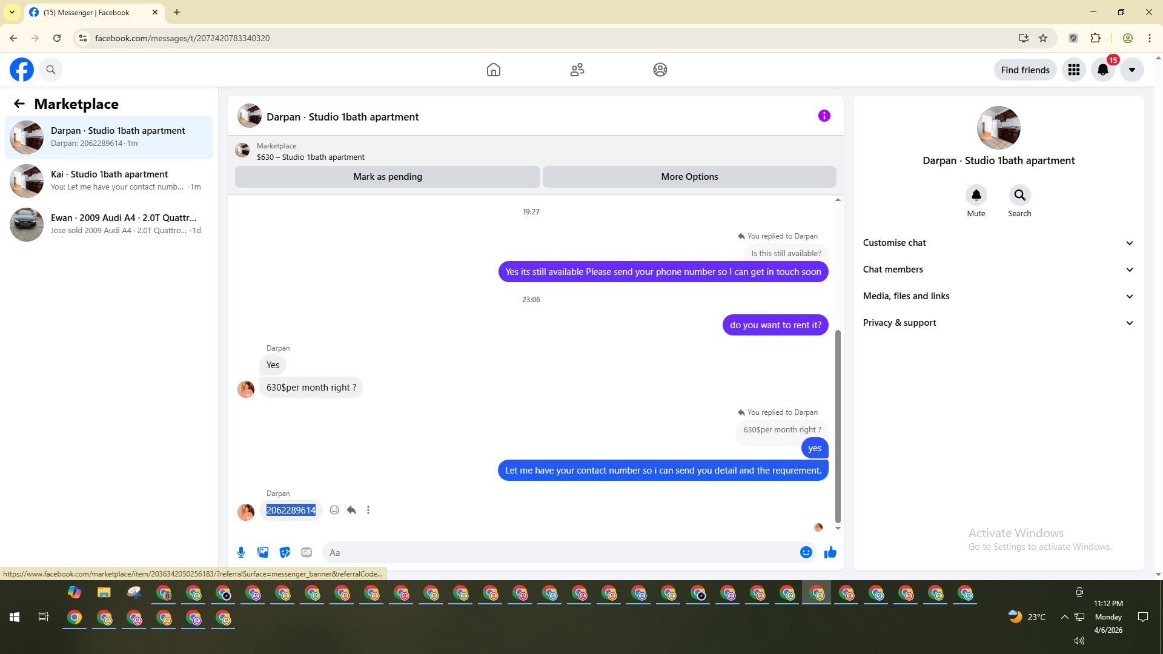Image resolution: width=1163 pixels, height=654 pixels.
Task: Attach a photo with the image icon
Action: coord(263,552)
